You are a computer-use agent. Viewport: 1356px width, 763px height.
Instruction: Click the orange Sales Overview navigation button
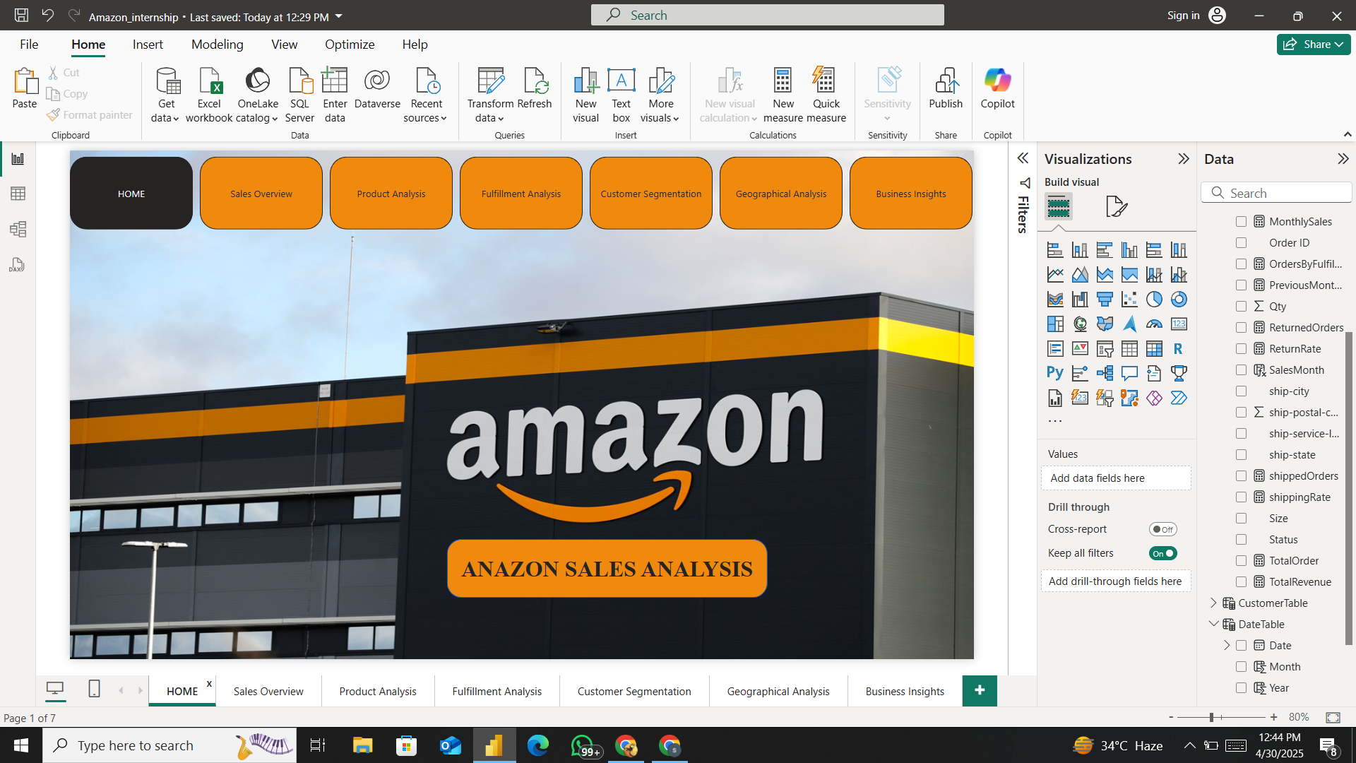[x=261, y=193]
